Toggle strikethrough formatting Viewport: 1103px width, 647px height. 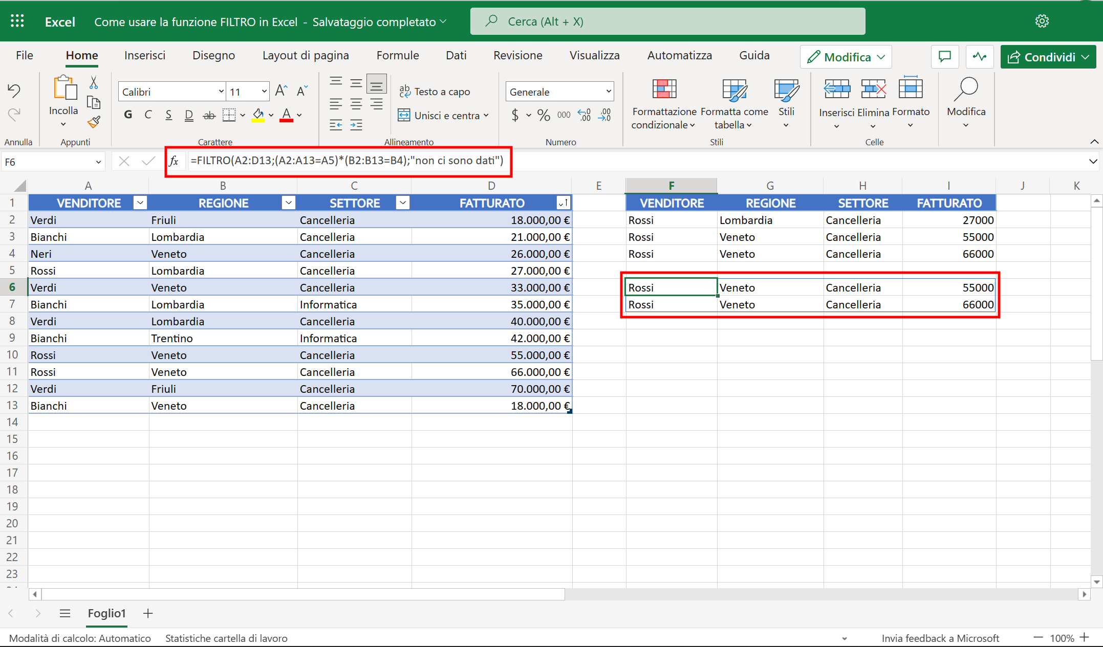(x=209, y=115)
